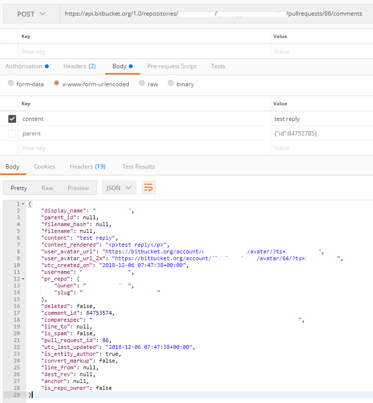Click the utc_created_on timestamp value

tap(142, 265)
